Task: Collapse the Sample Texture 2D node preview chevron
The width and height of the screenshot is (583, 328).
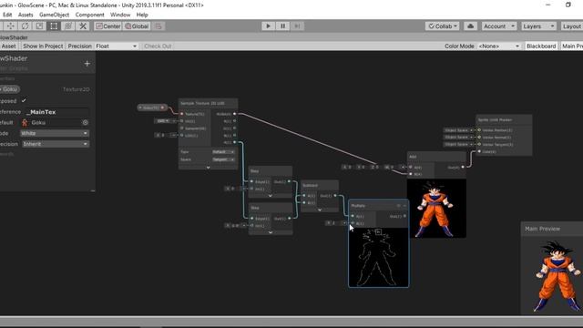Action: coord(209,168)
